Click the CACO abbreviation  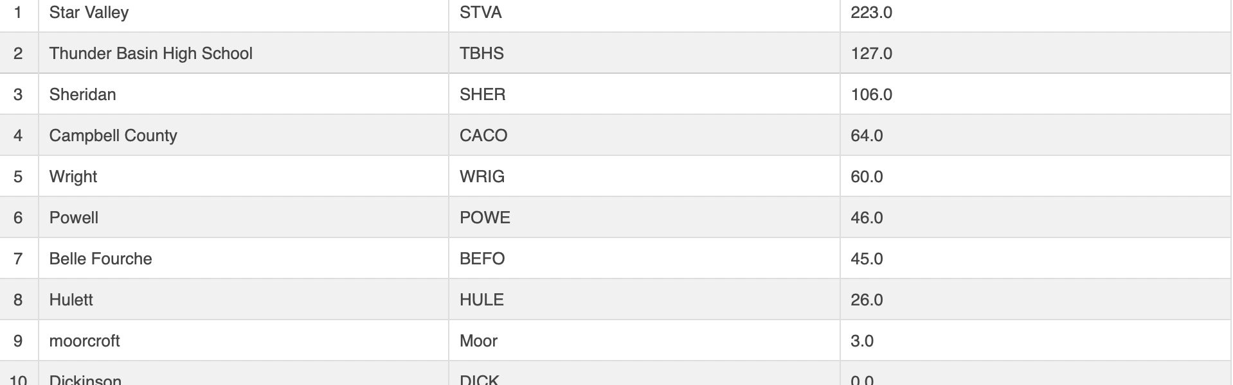click(x=483, y=135)
